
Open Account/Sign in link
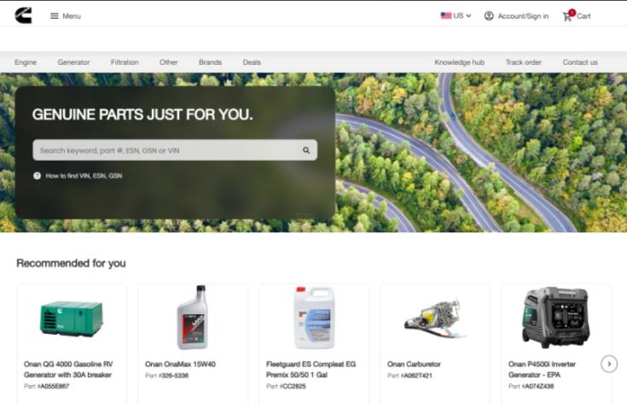523,16
